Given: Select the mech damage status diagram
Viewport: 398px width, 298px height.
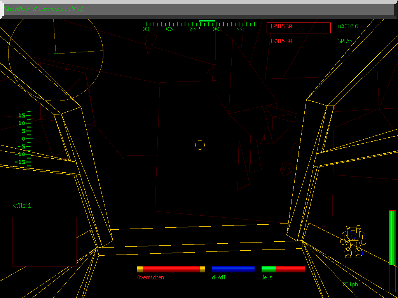Looking at the screenshot, I should tap(353, 241).
